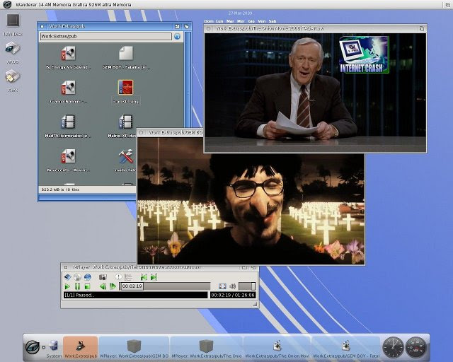Click the drawer window status bar text
Viewport: 453px width, 362px height.
pos(60,189)
